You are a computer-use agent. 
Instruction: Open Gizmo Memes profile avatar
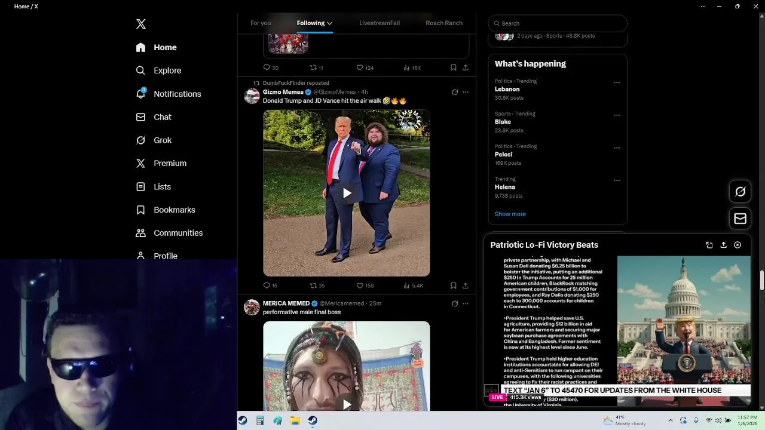click(252, 96)
